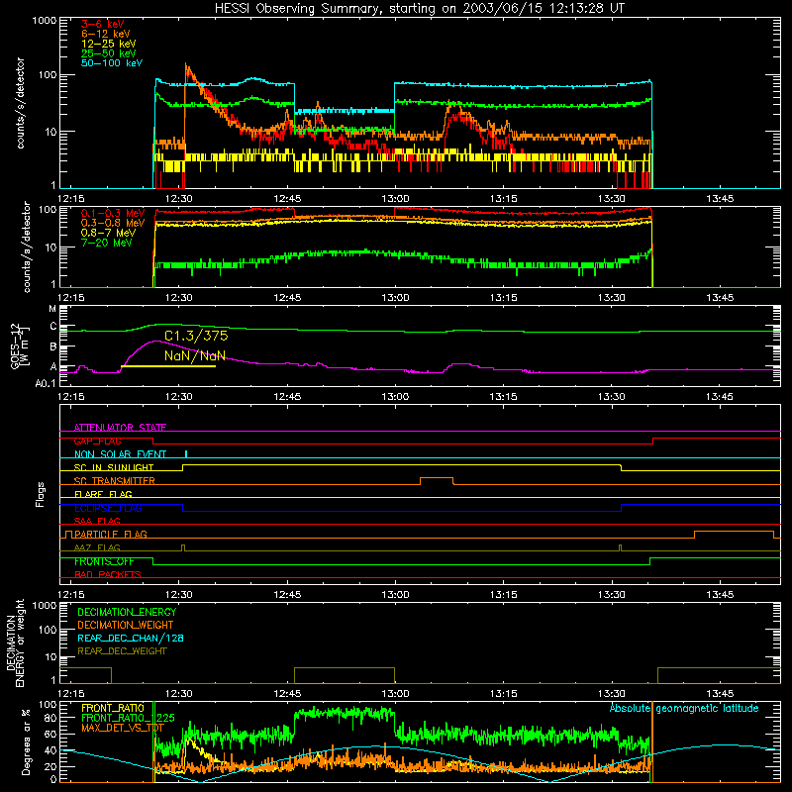Click the Flags axis label

41,494
